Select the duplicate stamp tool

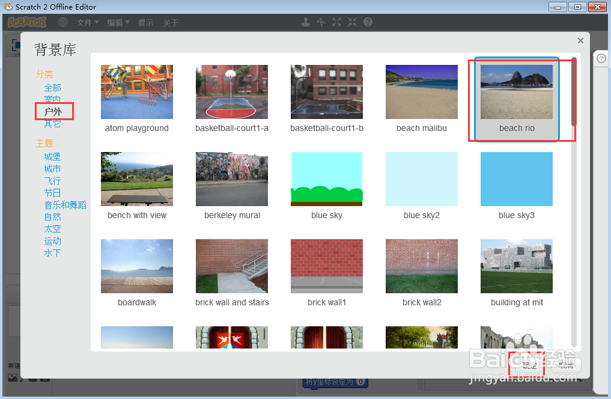coord(306,22)
